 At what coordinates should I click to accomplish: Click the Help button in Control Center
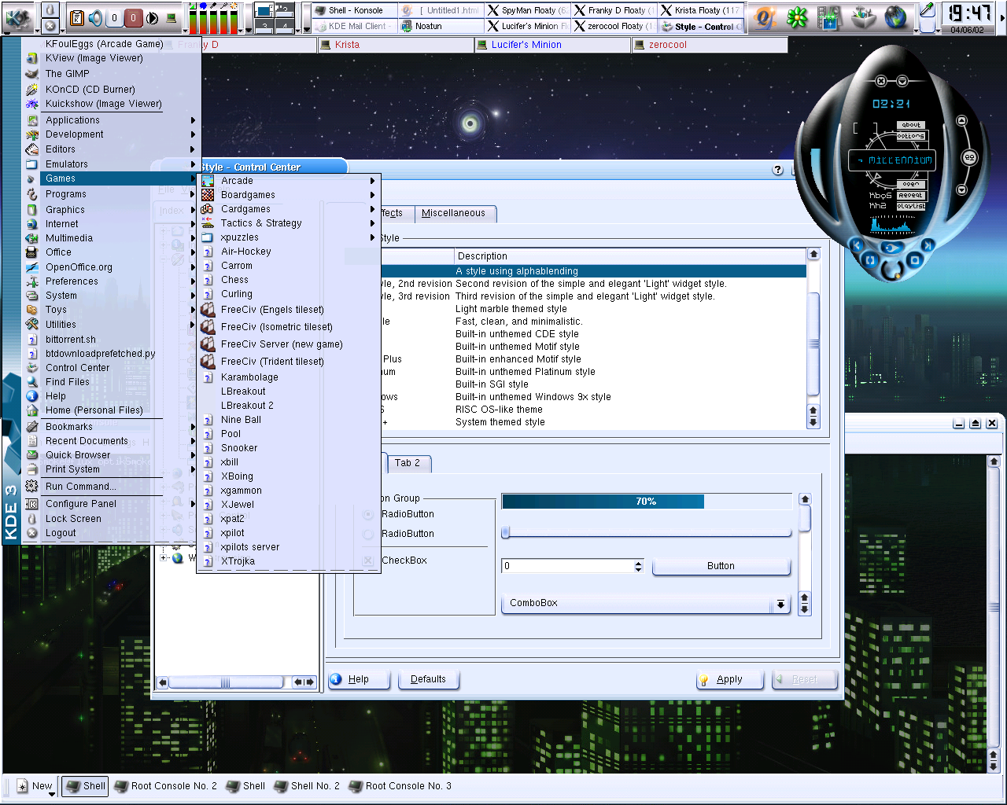[x=359, y=679]
